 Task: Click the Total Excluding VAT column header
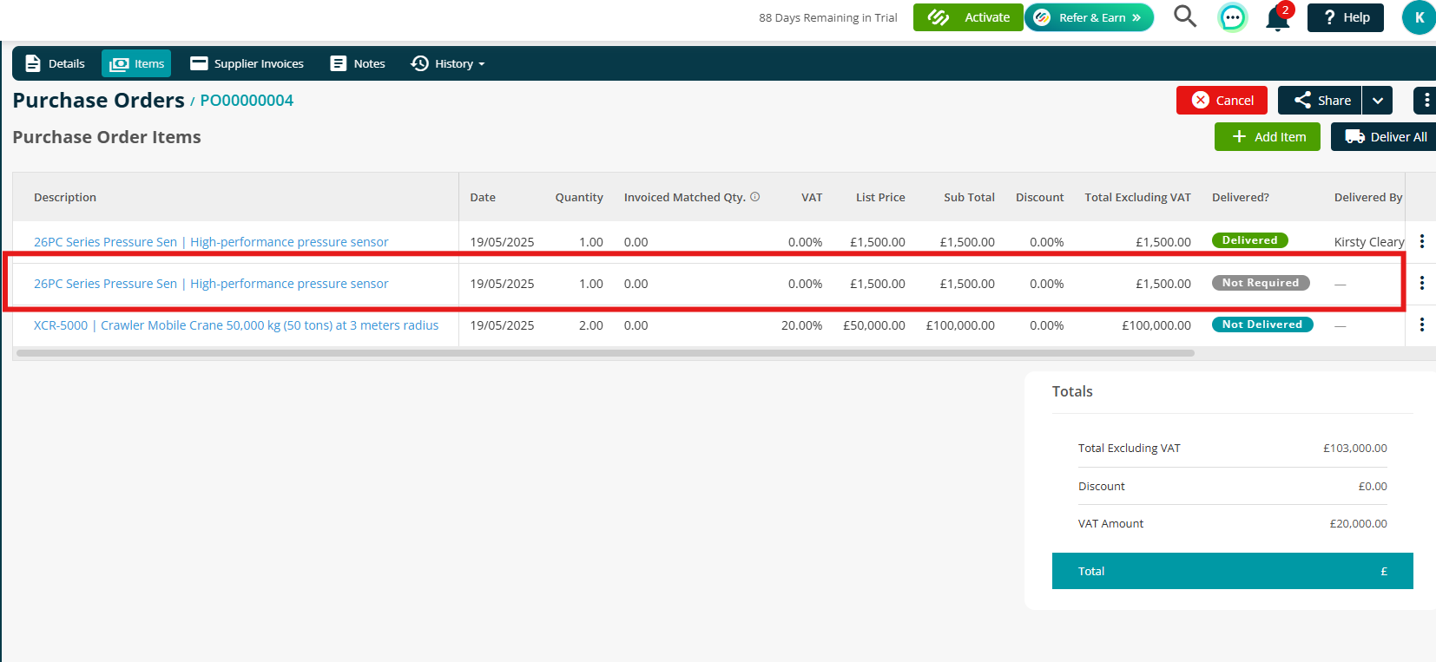coord(1137,197)
